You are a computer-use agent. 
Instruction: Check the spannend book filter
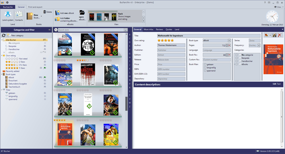click(205, 71)
